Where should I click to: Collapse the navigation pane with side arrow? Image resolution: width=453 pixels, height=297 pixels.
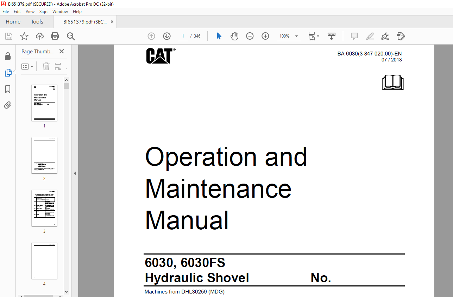(75, 173)
